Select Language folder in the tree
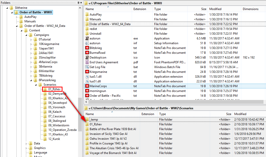 pyautogui.click(x=41, y=152)
